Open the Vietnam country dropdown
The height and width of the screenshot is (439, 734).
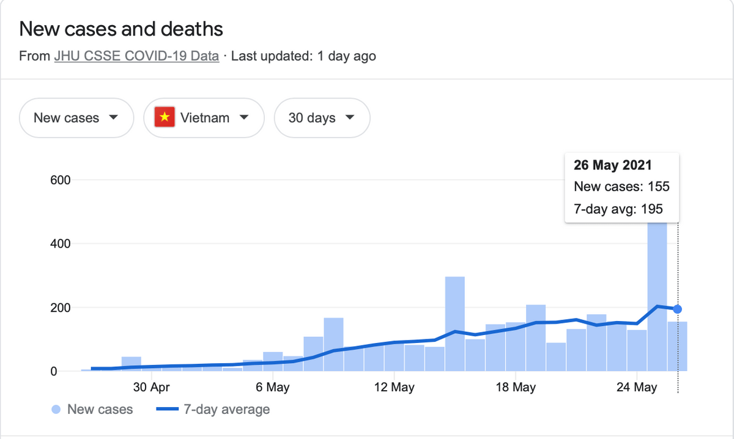pyautogui.click(x=204, y=117)
